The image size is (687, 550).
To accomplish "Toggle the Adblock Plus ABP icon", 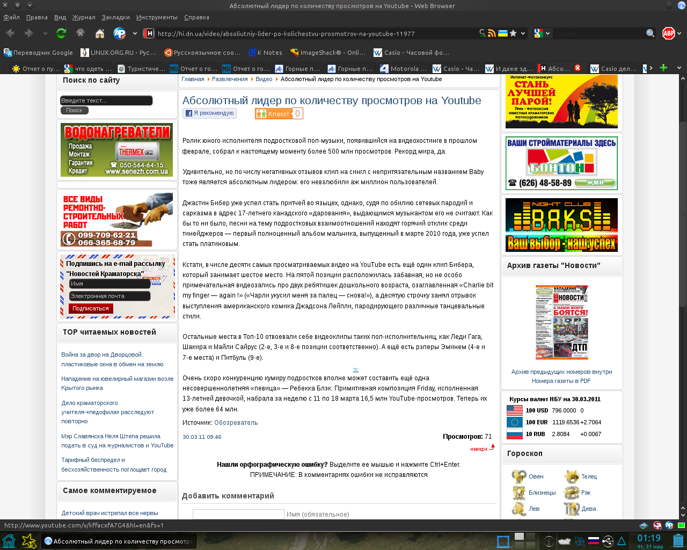I will click(668, 33).
